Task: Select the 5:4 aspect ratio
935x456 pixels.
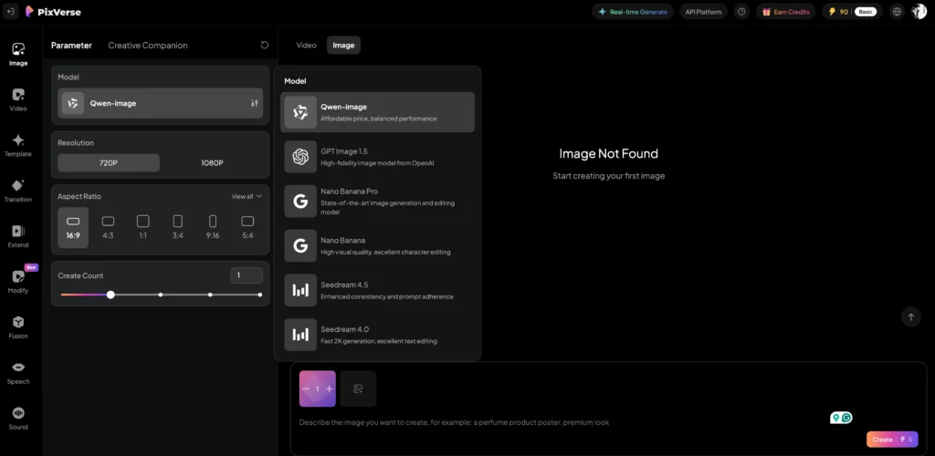Action: click(247, 227)
